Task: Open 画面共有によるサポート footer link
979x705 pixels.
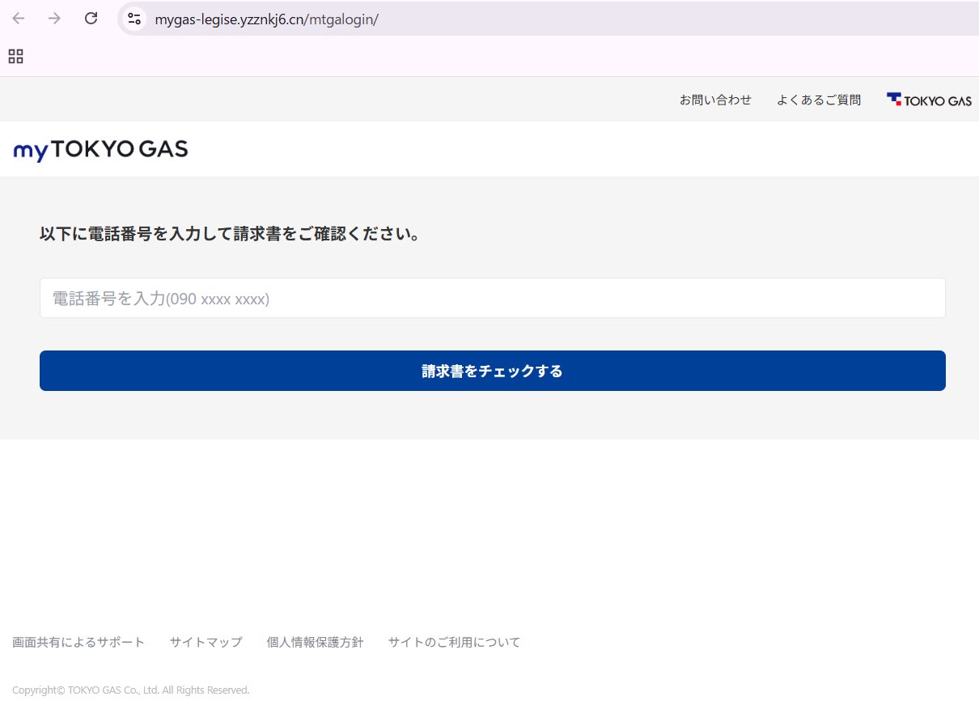Action: pos(78,642)
